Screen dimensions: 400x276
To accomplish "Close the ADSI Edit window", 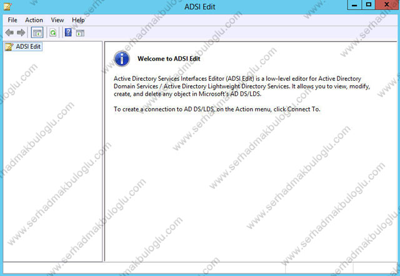I will [x=387, y=5].
